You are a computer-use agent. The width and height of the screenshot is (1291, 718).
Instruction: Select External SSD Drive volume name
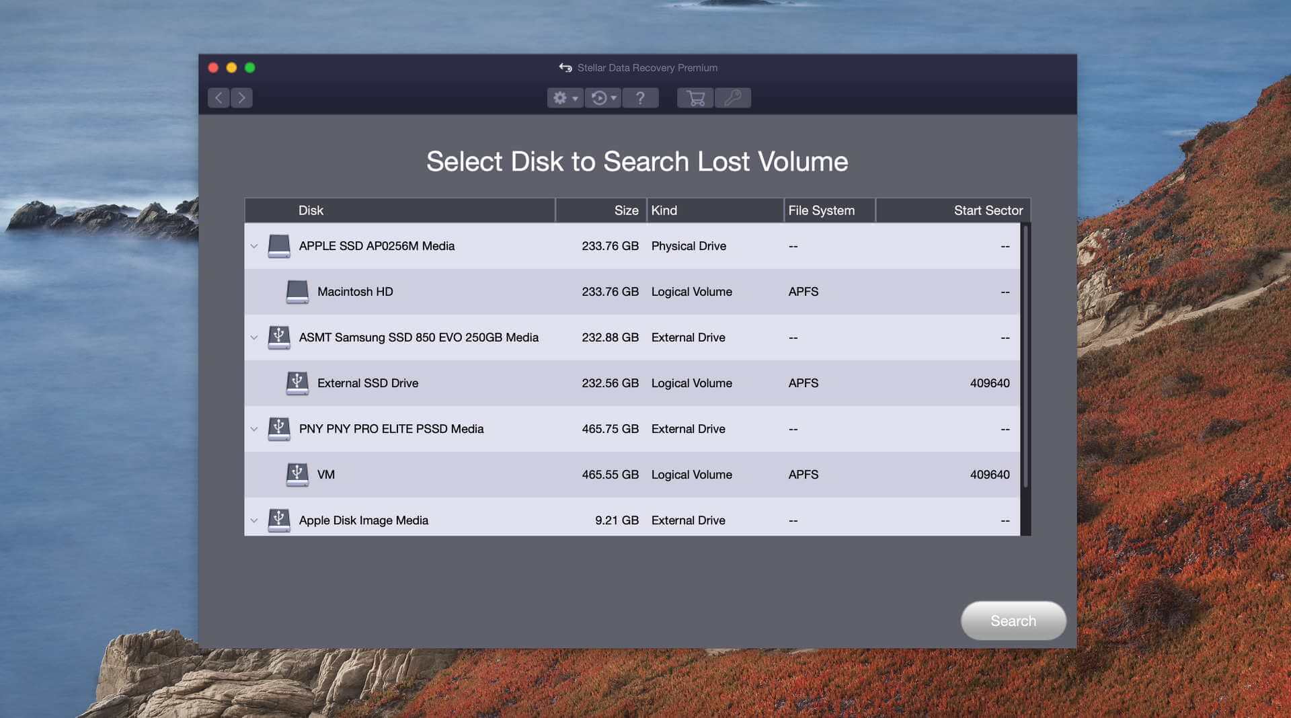(368, 383)
